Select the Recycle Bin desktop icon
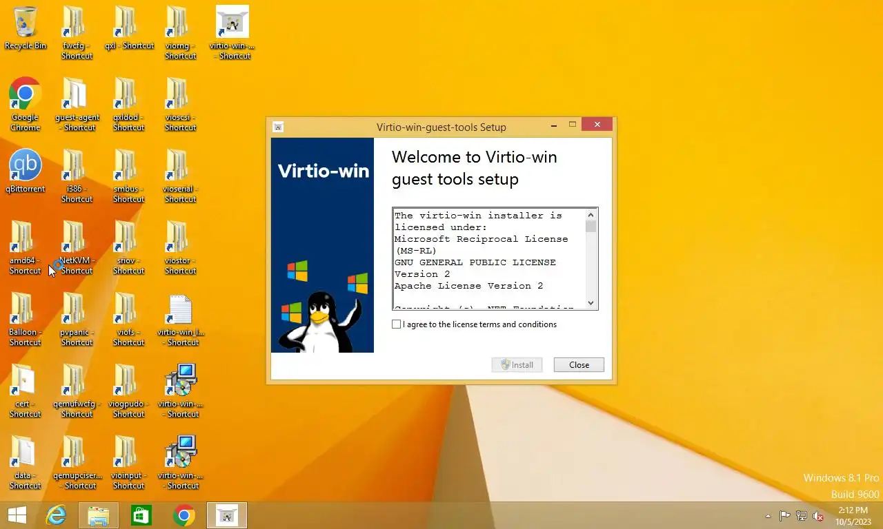 [x=25, y=29]
